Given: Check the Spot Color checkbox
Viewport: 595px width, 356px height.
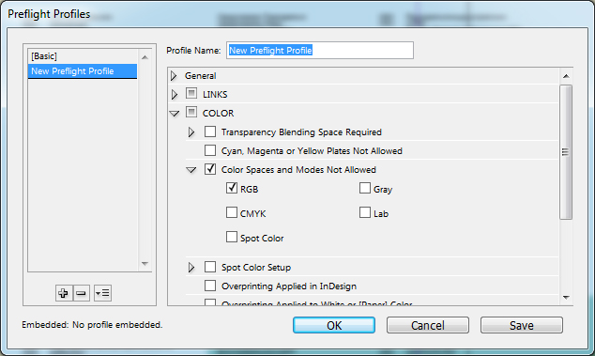Looking at the screenshot, I should (232, 237).
